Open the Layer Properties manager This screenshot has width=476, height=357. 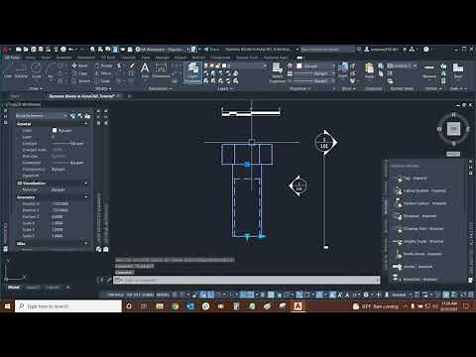pyautogui.click(x=192, y=72)
